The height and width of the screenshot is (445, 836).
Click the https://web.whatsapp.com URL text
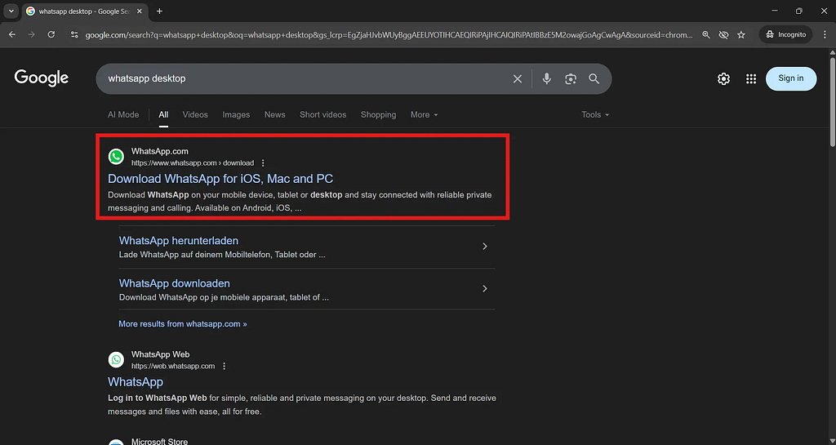click(173, 366)
